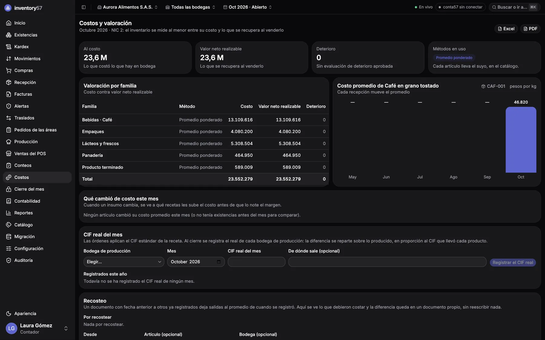Viewport: 545px width, 340px height.
Task: Click the Facturas invoice icon
Action: [8, 94]
